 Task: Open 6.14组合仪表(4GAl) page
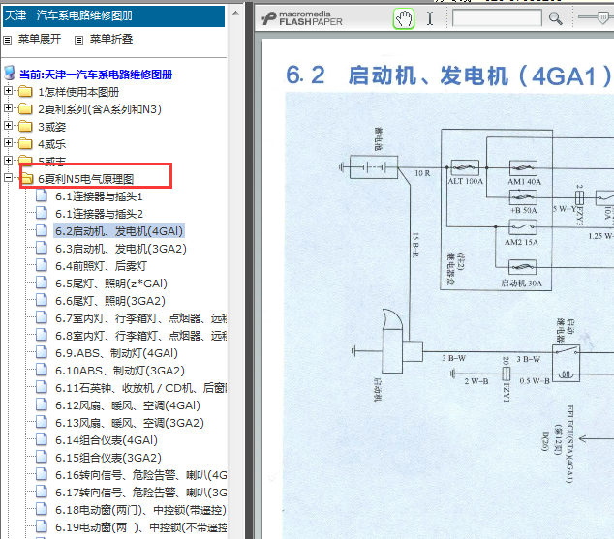pyautogui.click(x=107, y=440)
